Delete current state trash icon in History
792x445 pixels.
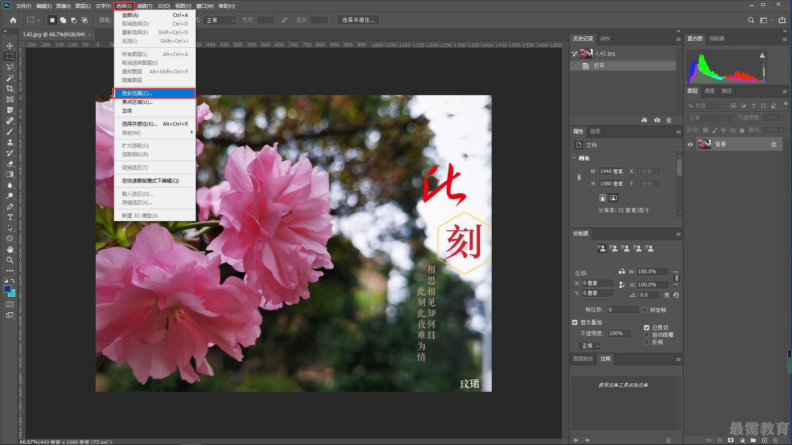[669, 120]
